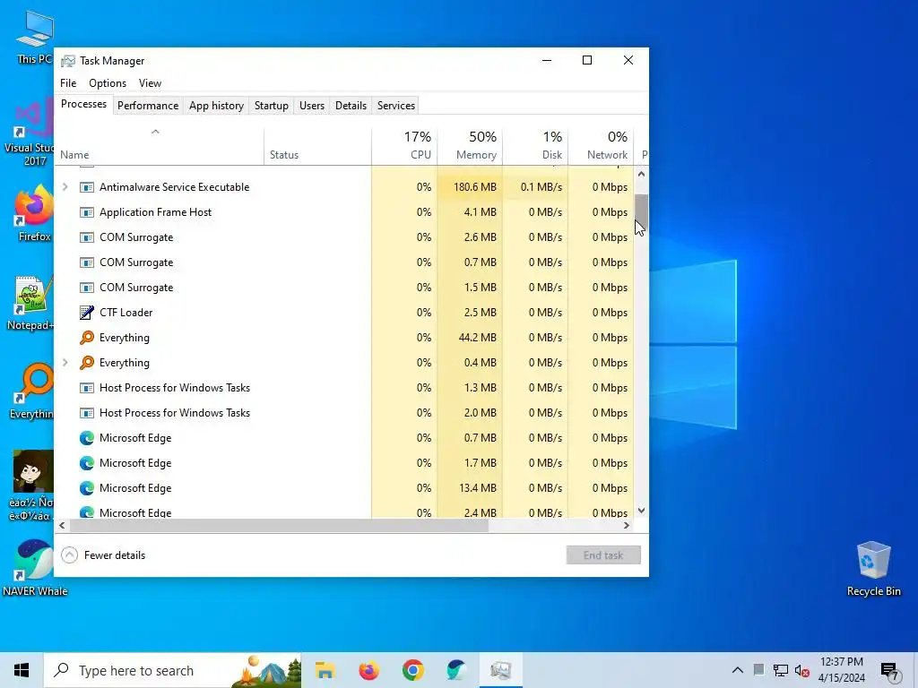
Task: Click the Type here to search box
Action: click(173, 670)
